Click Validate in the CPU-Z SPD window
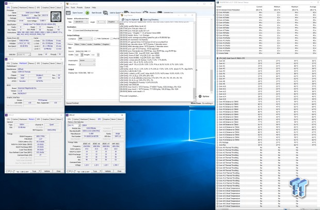The height and width of the screenshot is (210, 320). (108, 171)
